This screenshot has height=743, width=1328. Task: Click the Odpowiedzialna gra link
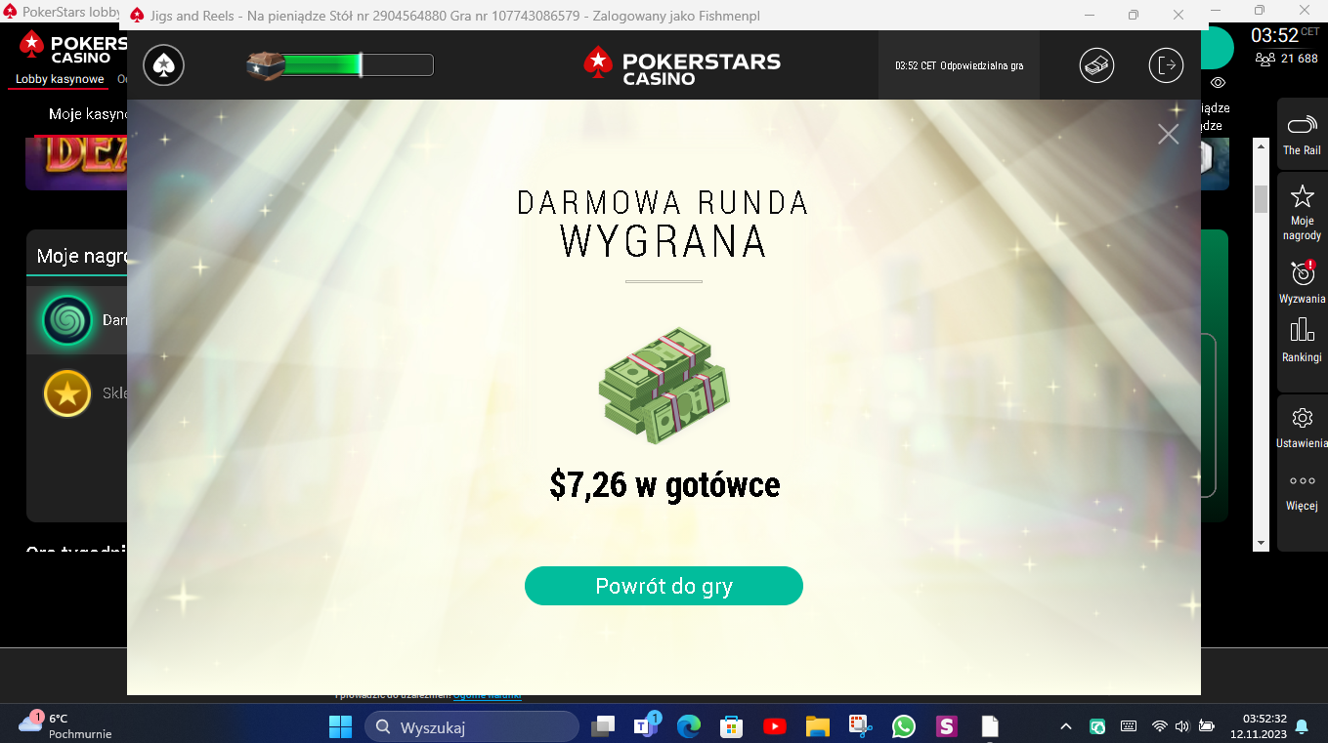click(981, 66)
